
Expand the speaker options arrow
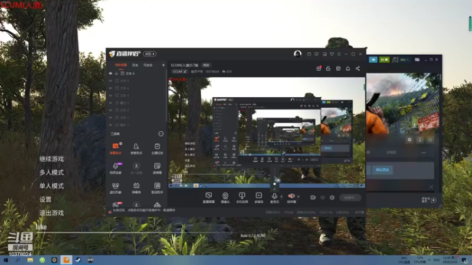tap(299, 197)
